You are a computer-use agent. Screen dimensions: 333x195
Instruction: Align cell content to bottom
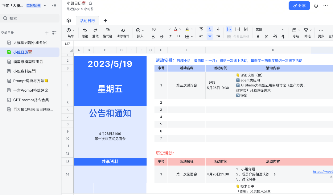[218, 29]
